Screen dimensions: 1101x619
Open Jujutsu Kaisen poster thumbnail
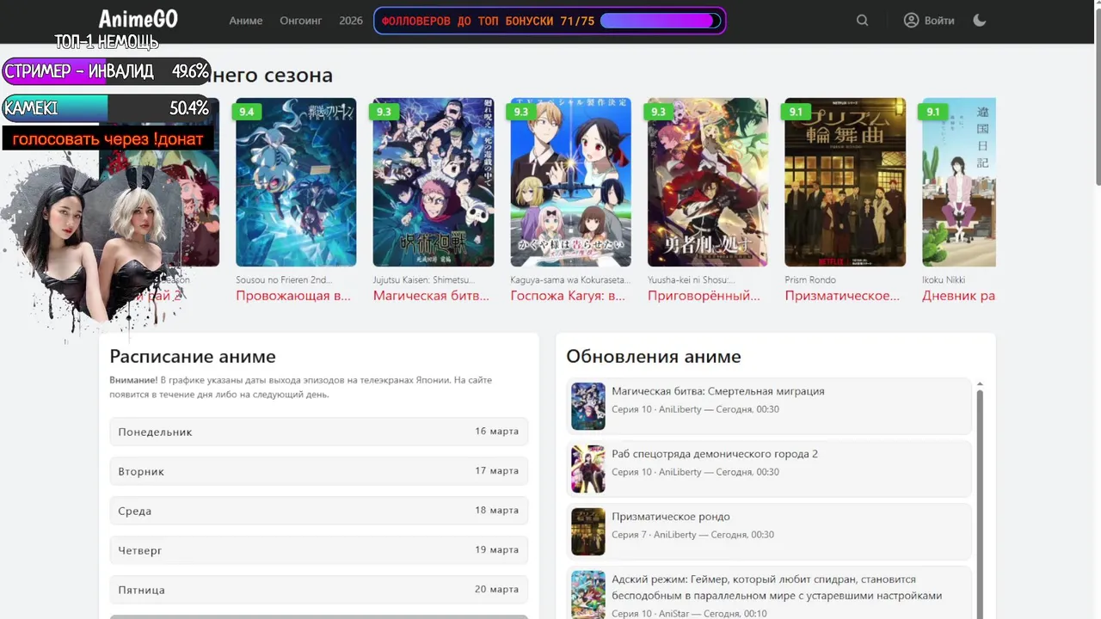coord(434,182)
